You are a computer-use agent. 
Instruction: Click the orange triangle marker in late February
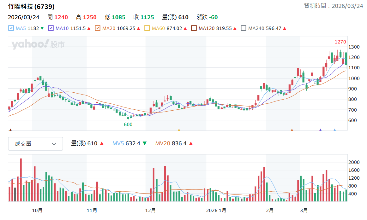click(292, 130)
